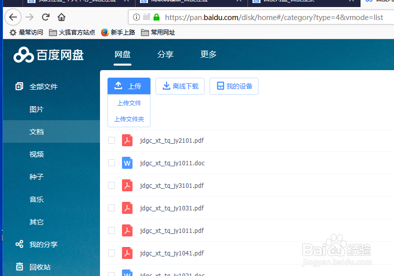This screenshot has width=394, height=276.
Task: Open file jdgc_xt_tq_jy1011.pdf
Action: [172, 231]
